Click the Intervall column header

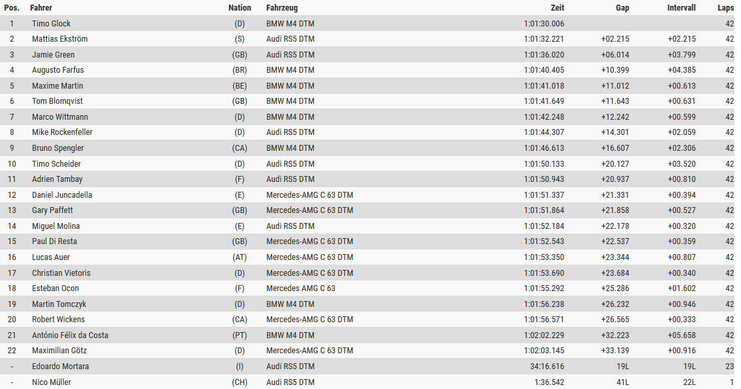[x=681, y=8]
